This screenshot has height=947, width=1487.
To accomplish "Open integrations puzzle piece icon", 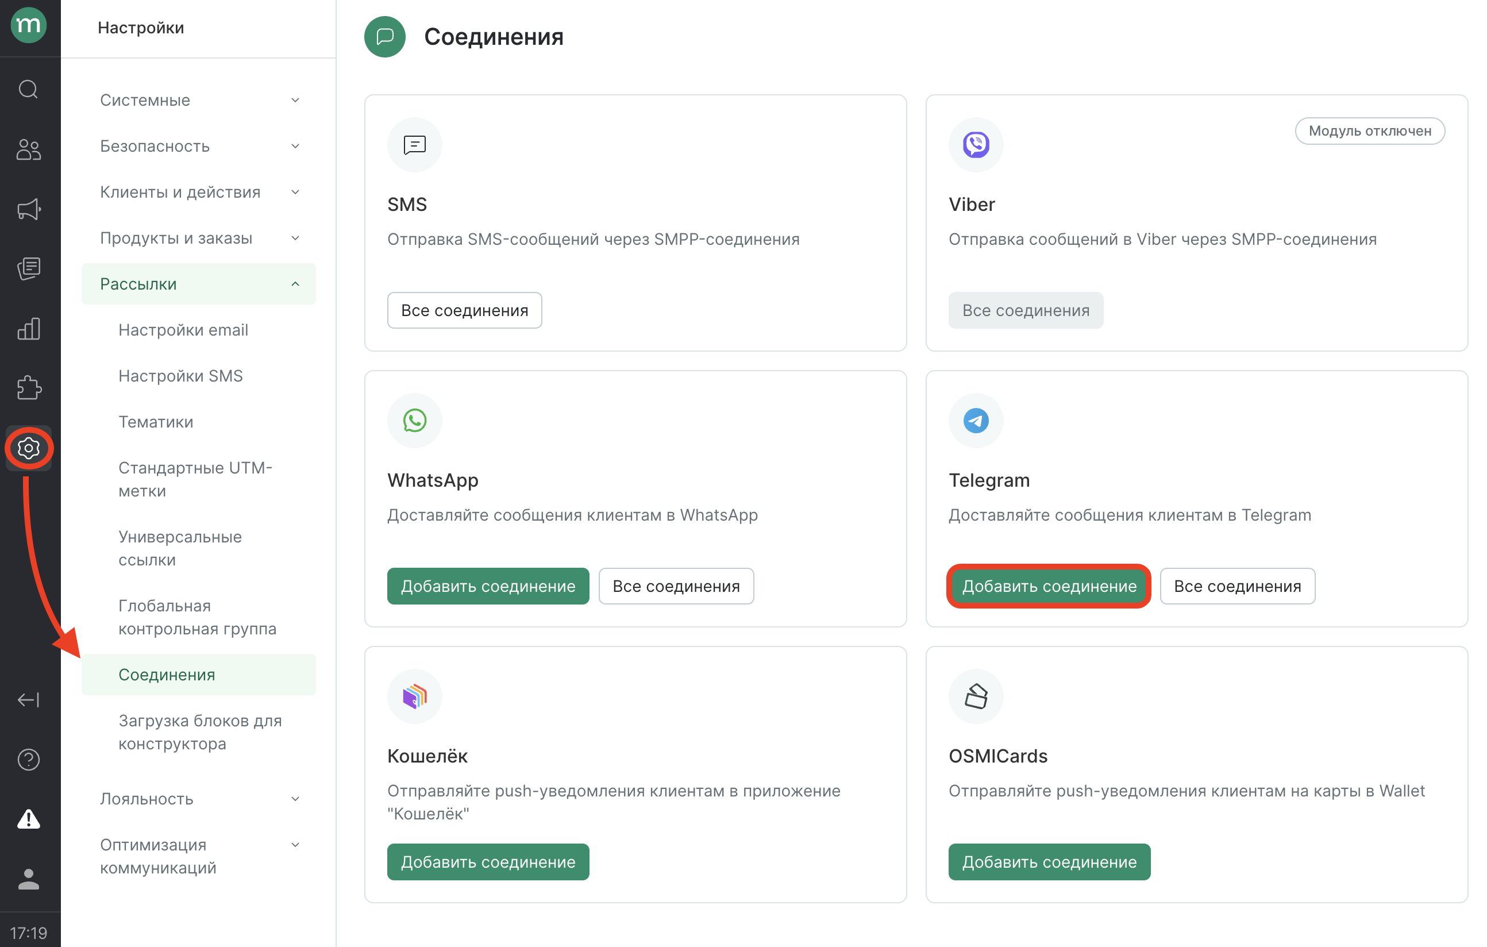I will point(28,388).
